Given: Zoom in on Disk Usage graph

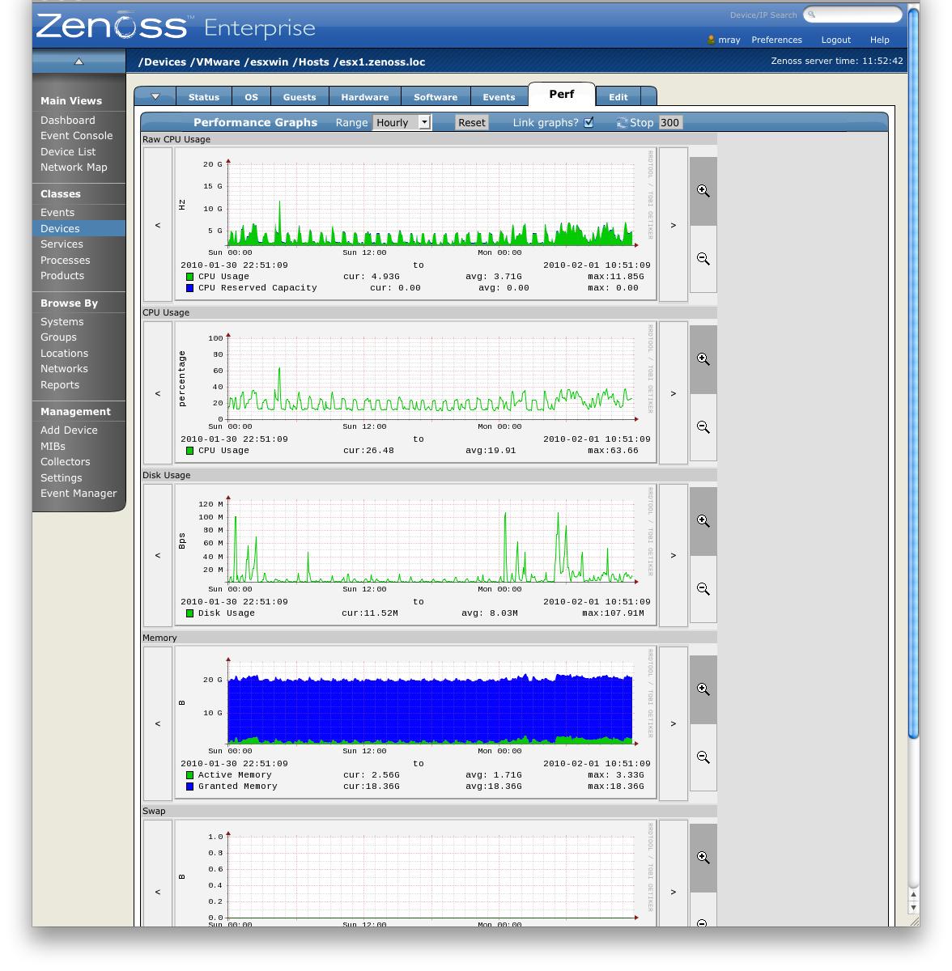Looking at the screenshot, I should 703,521.
